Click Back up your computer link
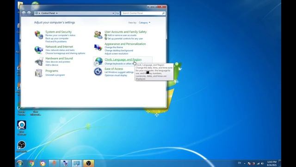The image size is (296, 167). click(x=57, y=39)
